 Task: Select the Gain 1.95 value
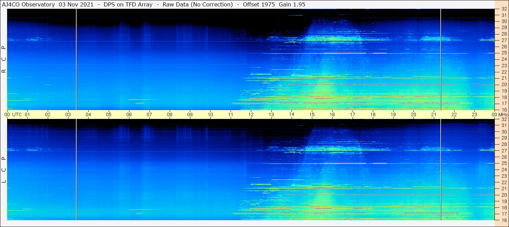coord(292,4)
